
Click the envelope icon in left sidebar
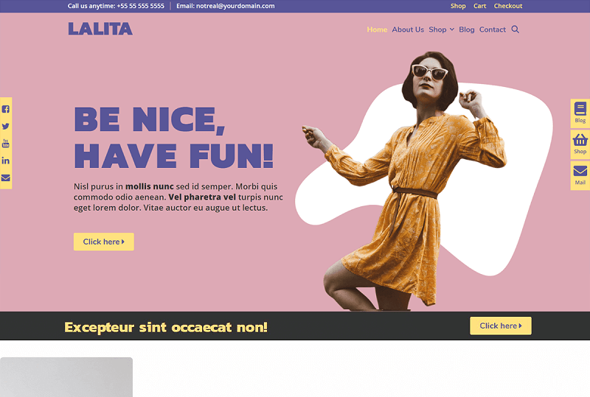tap(6, 178)
